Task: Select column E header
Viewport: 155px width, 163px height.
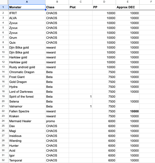Action: tap(128, 2)
